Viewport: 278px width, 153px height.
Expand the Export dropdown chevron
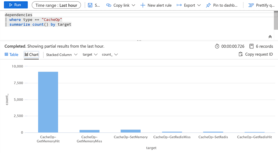199,5
